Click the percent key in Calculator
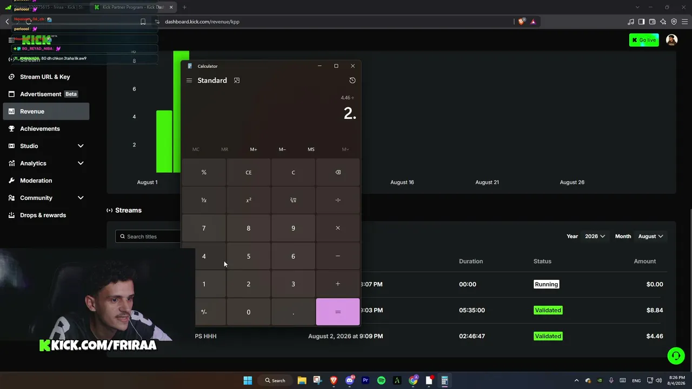This screenshot has height=389, width=692. pos(204,172)
